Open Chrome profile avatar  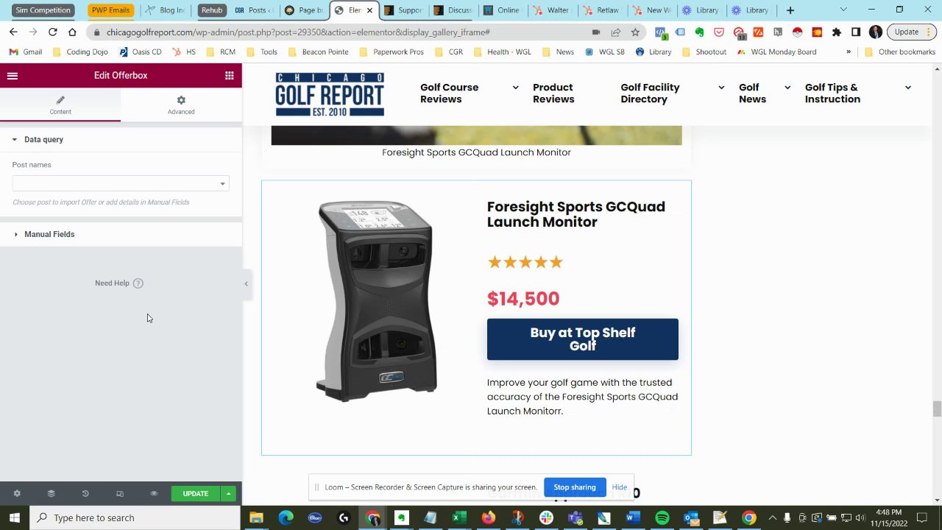tap(875, 32)
